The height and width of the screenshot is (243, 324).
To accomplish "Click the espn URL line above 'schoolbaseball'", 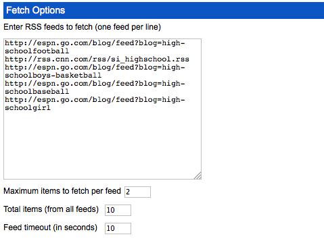I will click(95, 84).
